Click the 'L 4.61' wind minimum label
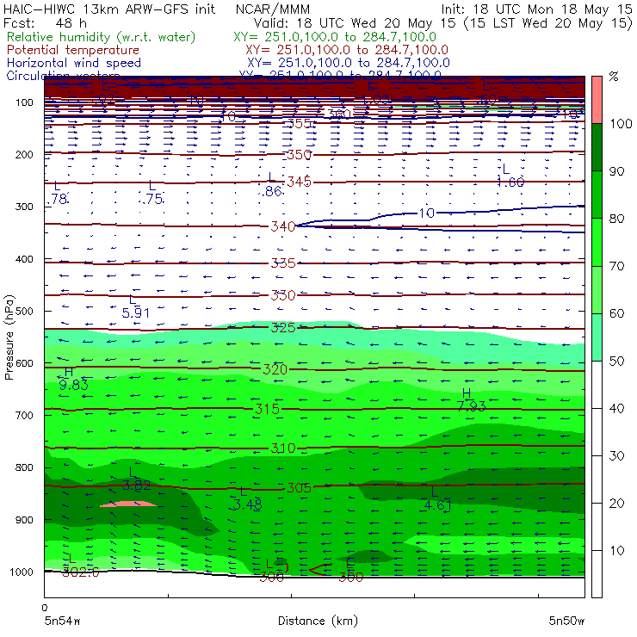Screen dimensions: 637x637 coord(437,498)
